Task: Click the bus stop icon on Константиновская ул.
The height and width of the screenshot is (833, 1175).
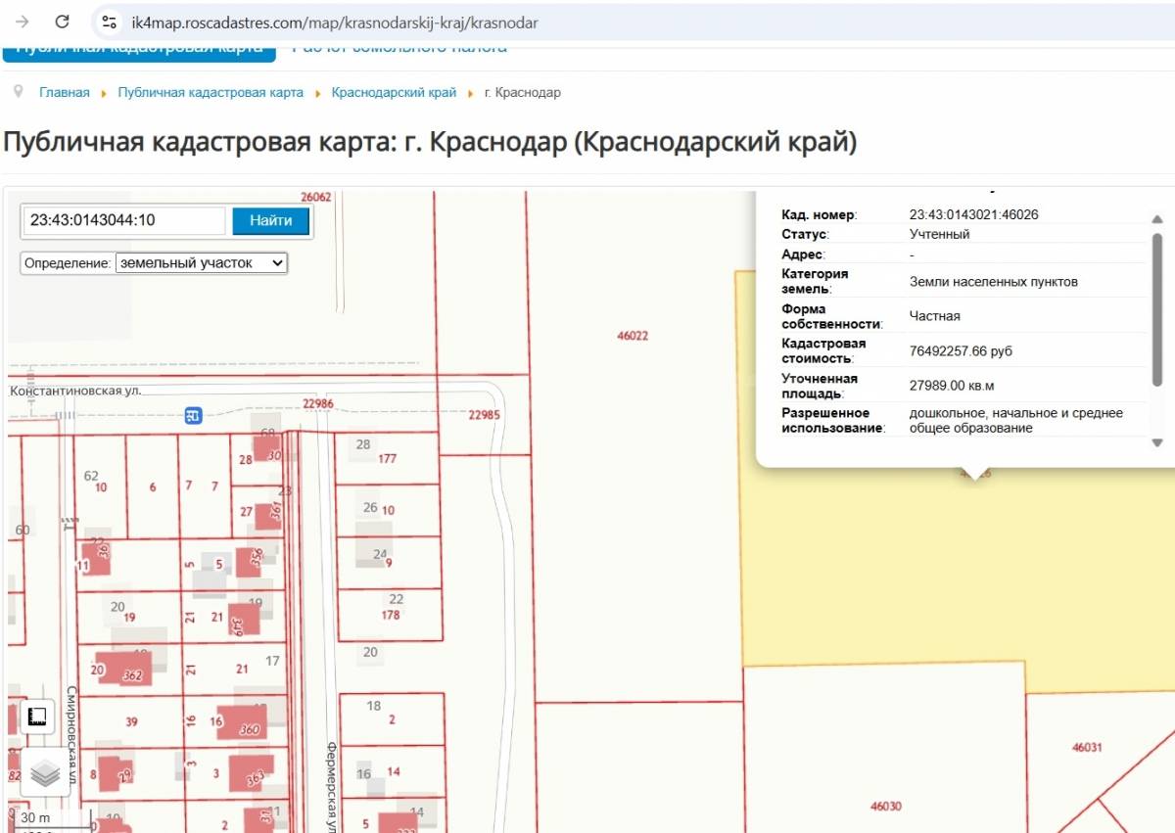Action: (x=194, y=416)
